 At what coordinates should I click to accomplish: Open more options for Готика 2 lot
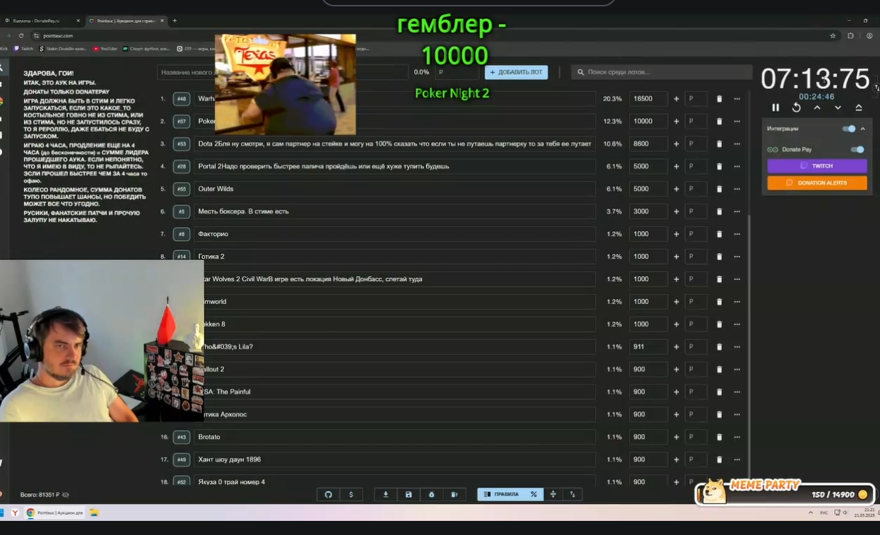[737, 257]
